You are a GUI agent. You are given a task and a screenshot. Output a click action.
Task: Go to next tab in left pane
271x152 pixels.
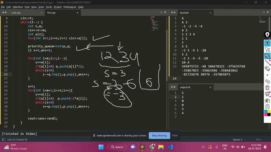pos(6,12)
